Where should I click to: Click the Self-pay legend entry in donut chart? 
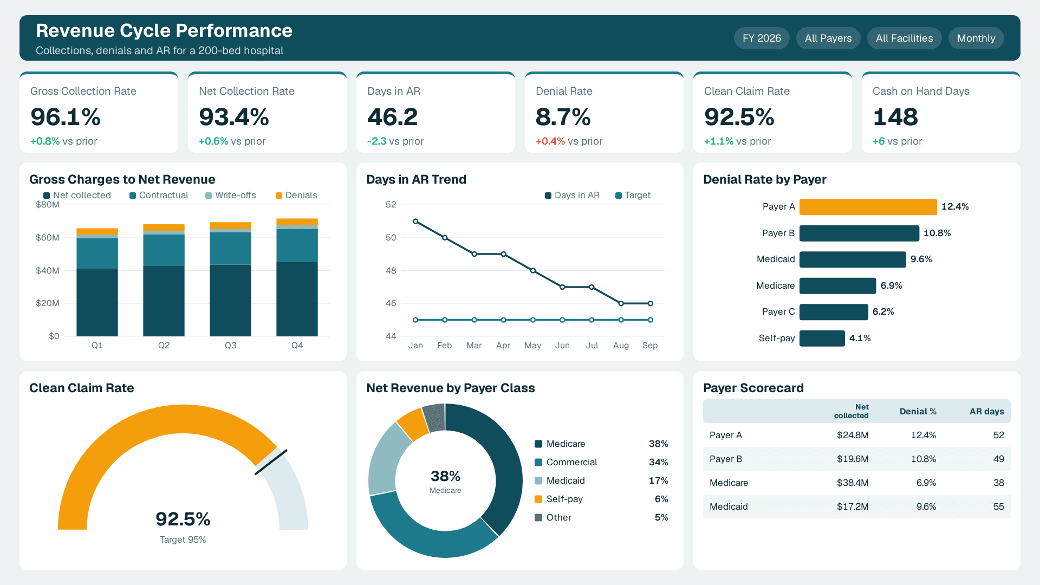[601, 499]
